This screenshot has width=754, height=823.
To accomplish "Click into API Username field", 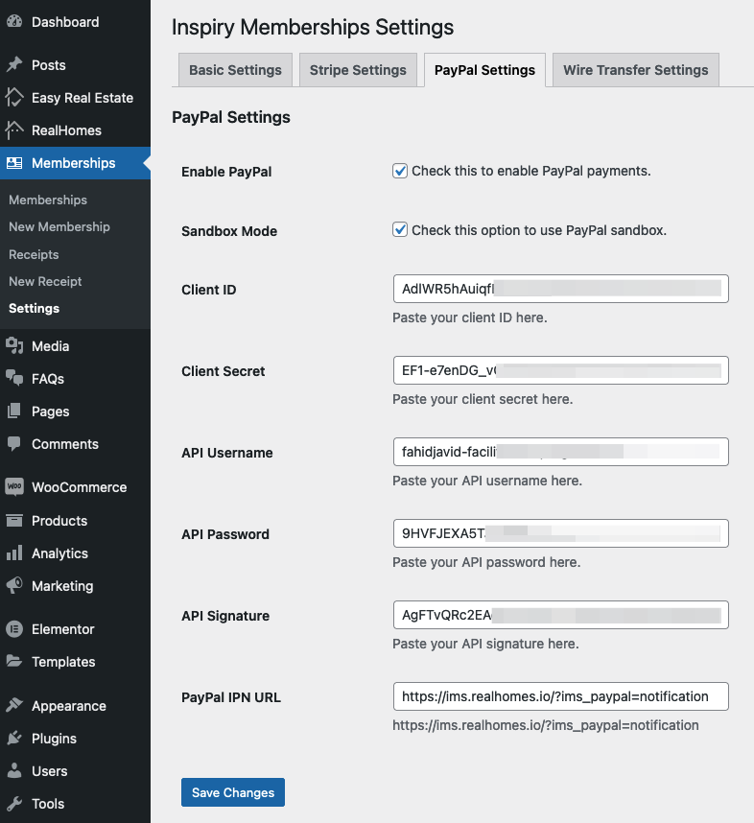I will pyautogui.click(x=561, y=452).
